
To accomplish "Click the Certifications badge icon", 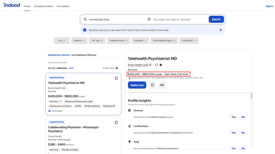I will point(129,126).
